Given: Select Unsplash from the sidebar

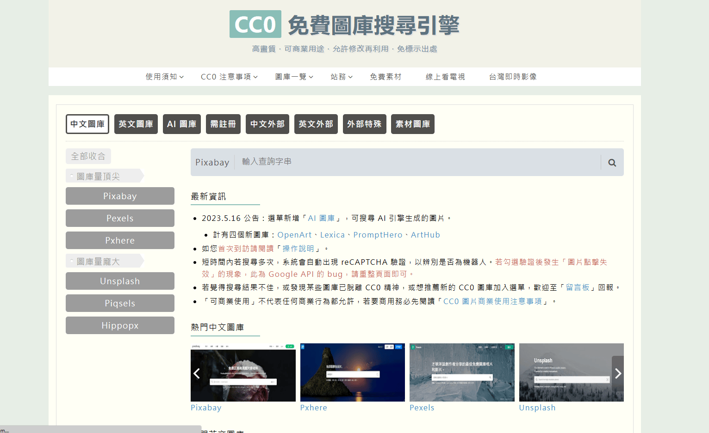Looking at the screenshot, I should (x=120, y=281).
